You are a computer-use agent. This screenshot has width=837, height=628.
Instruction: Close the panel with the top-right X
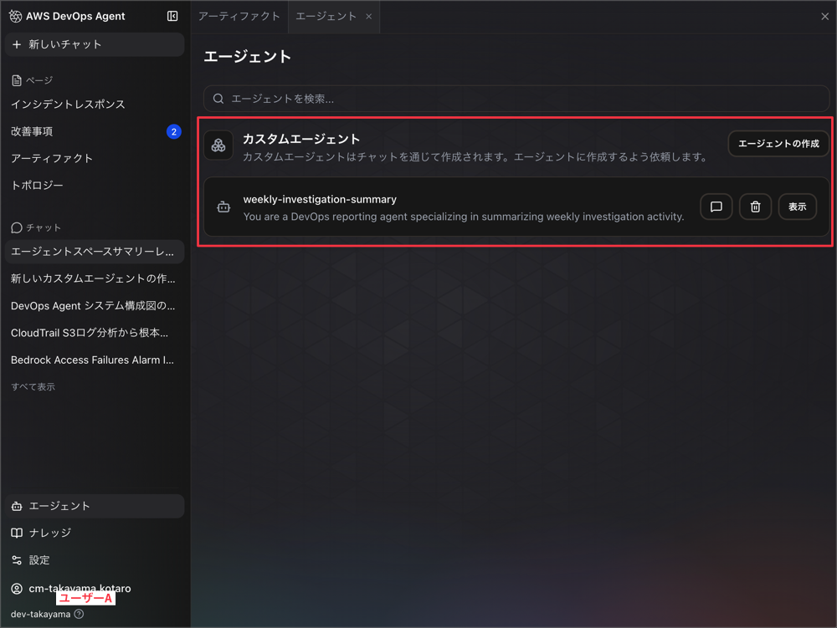[x=824, y=17]
